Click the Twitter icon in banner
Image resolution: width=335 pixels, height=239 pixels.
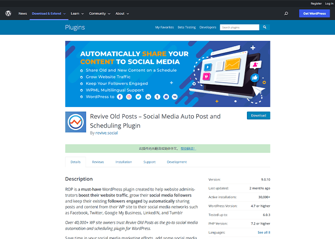(138, 97)
